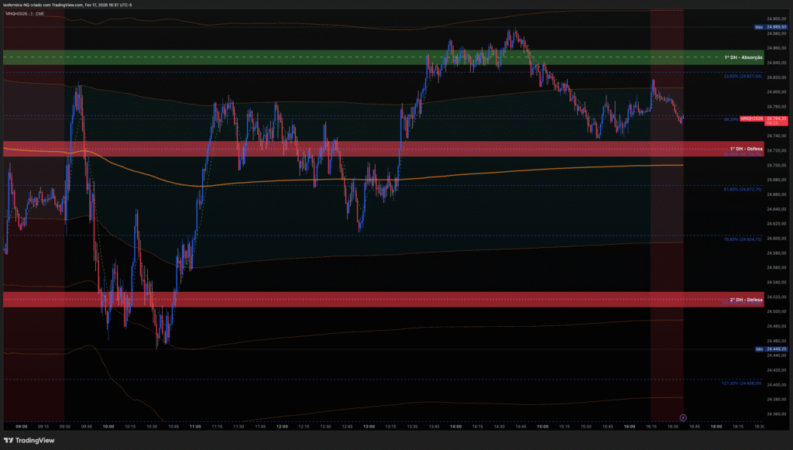Click the 16:00 time axis label
Screen dimensions: 793x450
[x=629, y=427]
